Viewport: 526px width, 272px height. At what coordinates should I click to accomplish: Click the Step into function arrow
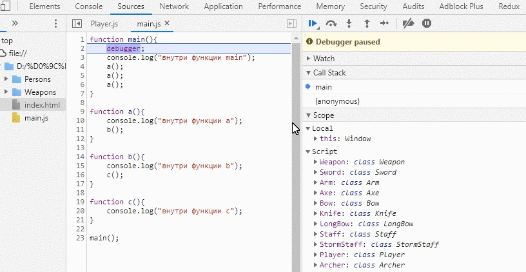tap(349, 23)
